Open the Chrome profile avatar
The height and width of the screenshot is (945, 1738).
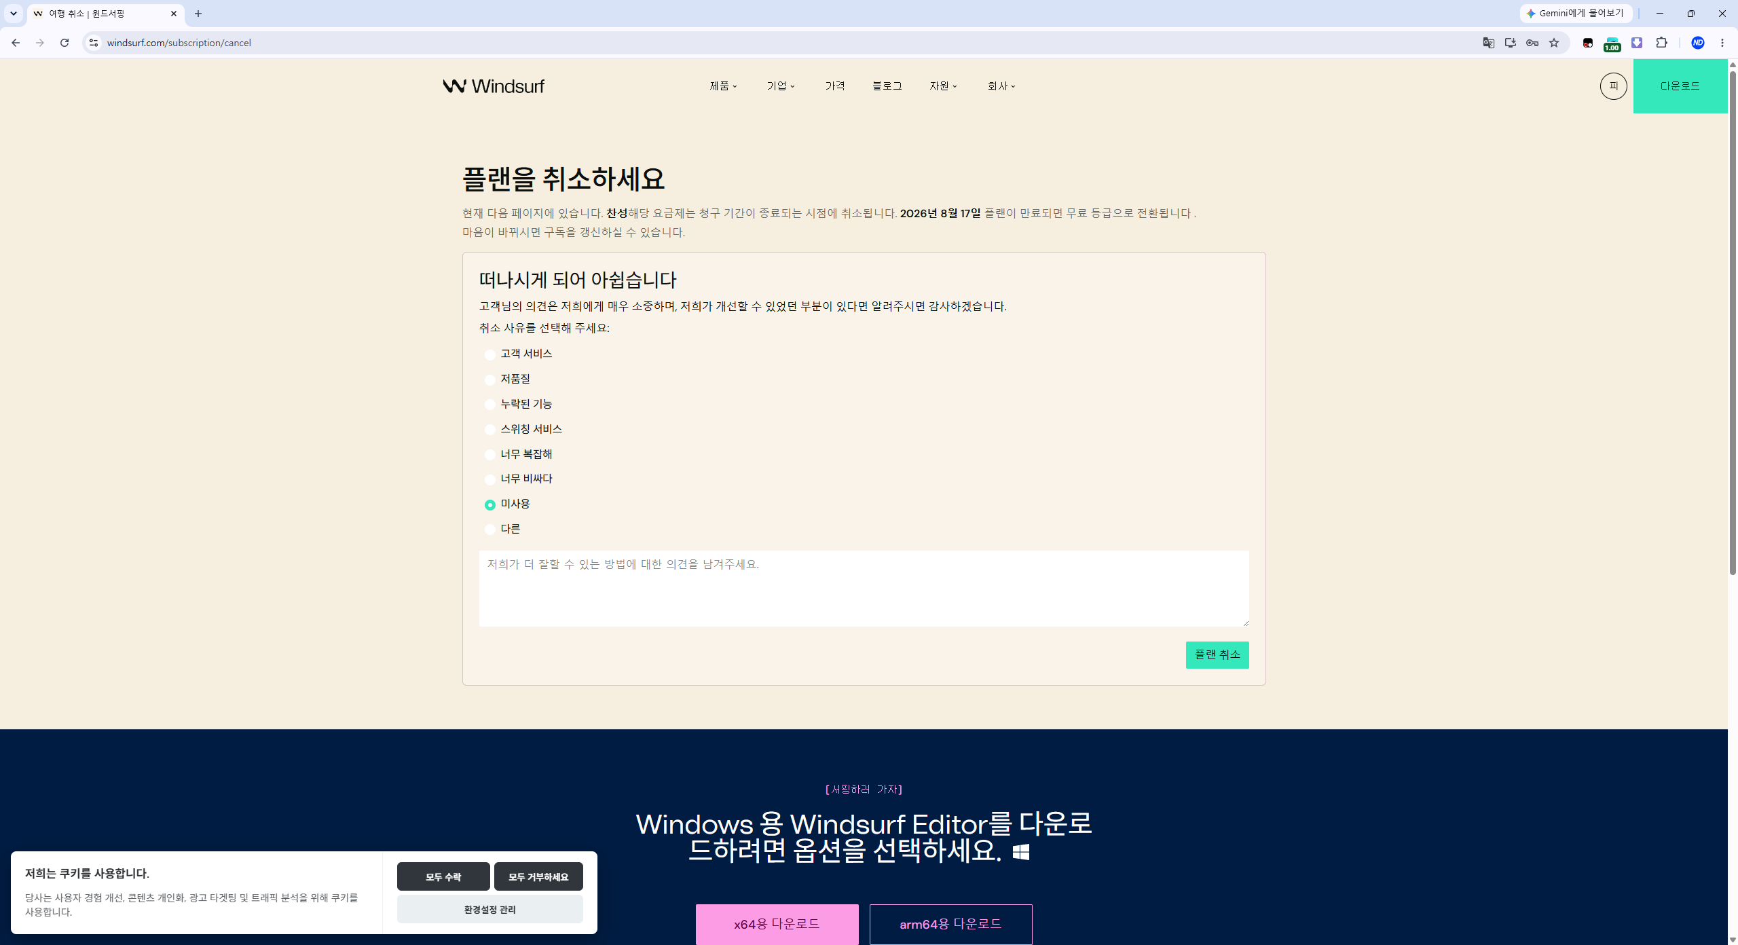[x=1698, y=43]
